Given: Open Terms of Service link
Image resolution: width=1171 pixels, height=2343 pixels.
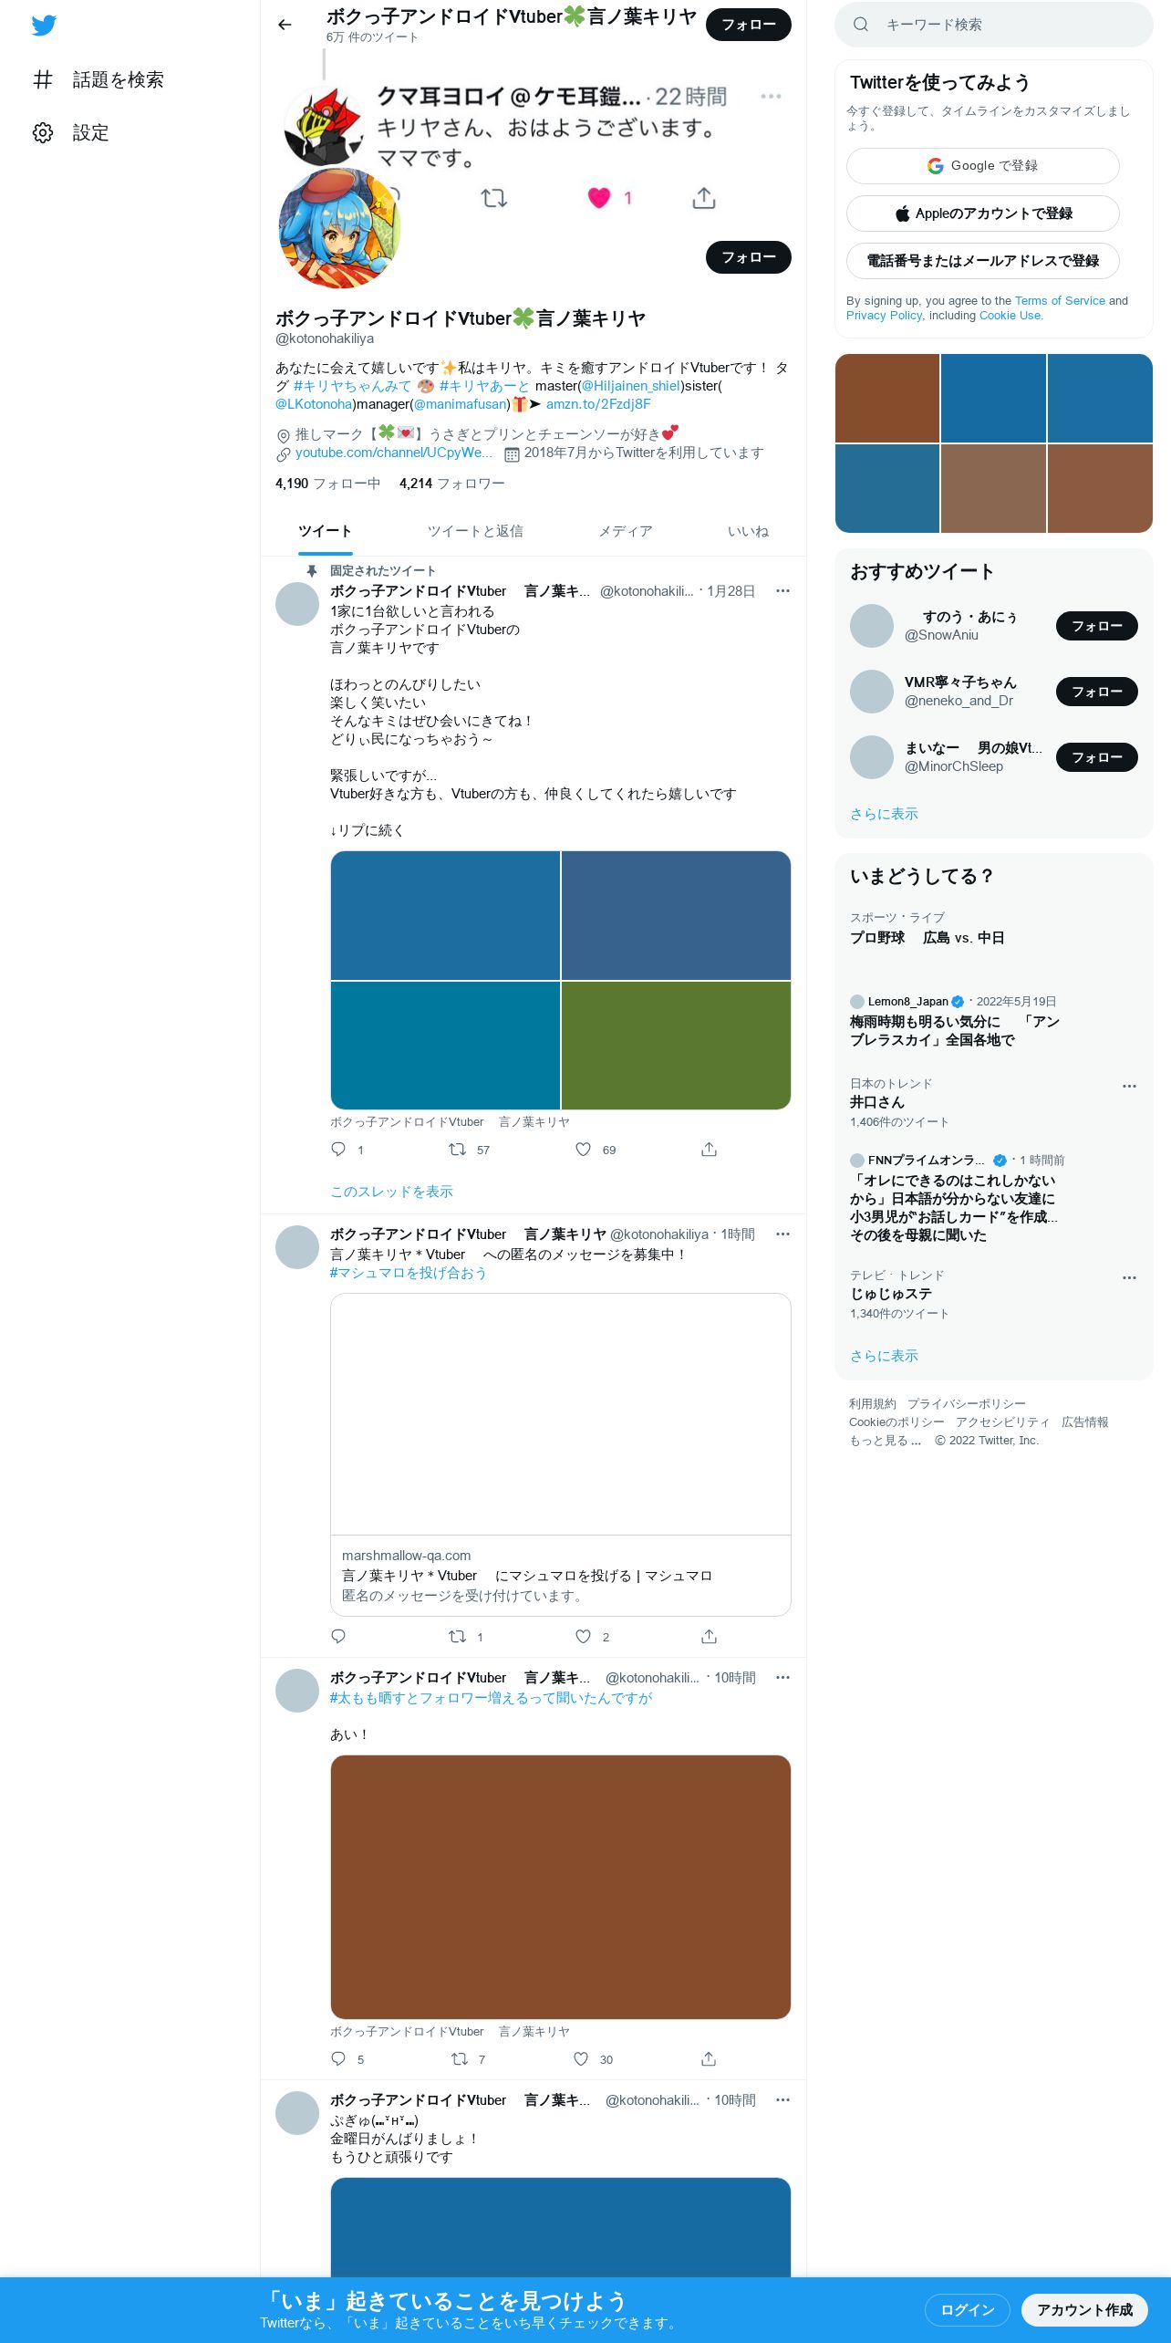Looking at the screenshot, I should point(1060,301).
